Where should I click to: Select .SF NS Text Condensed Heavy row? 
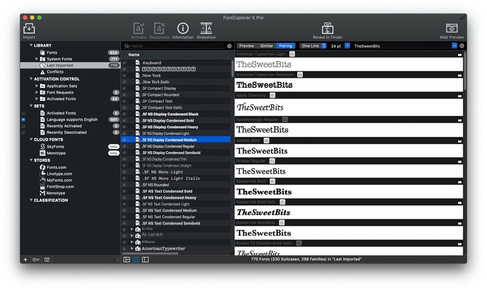(x=176, y=198)
